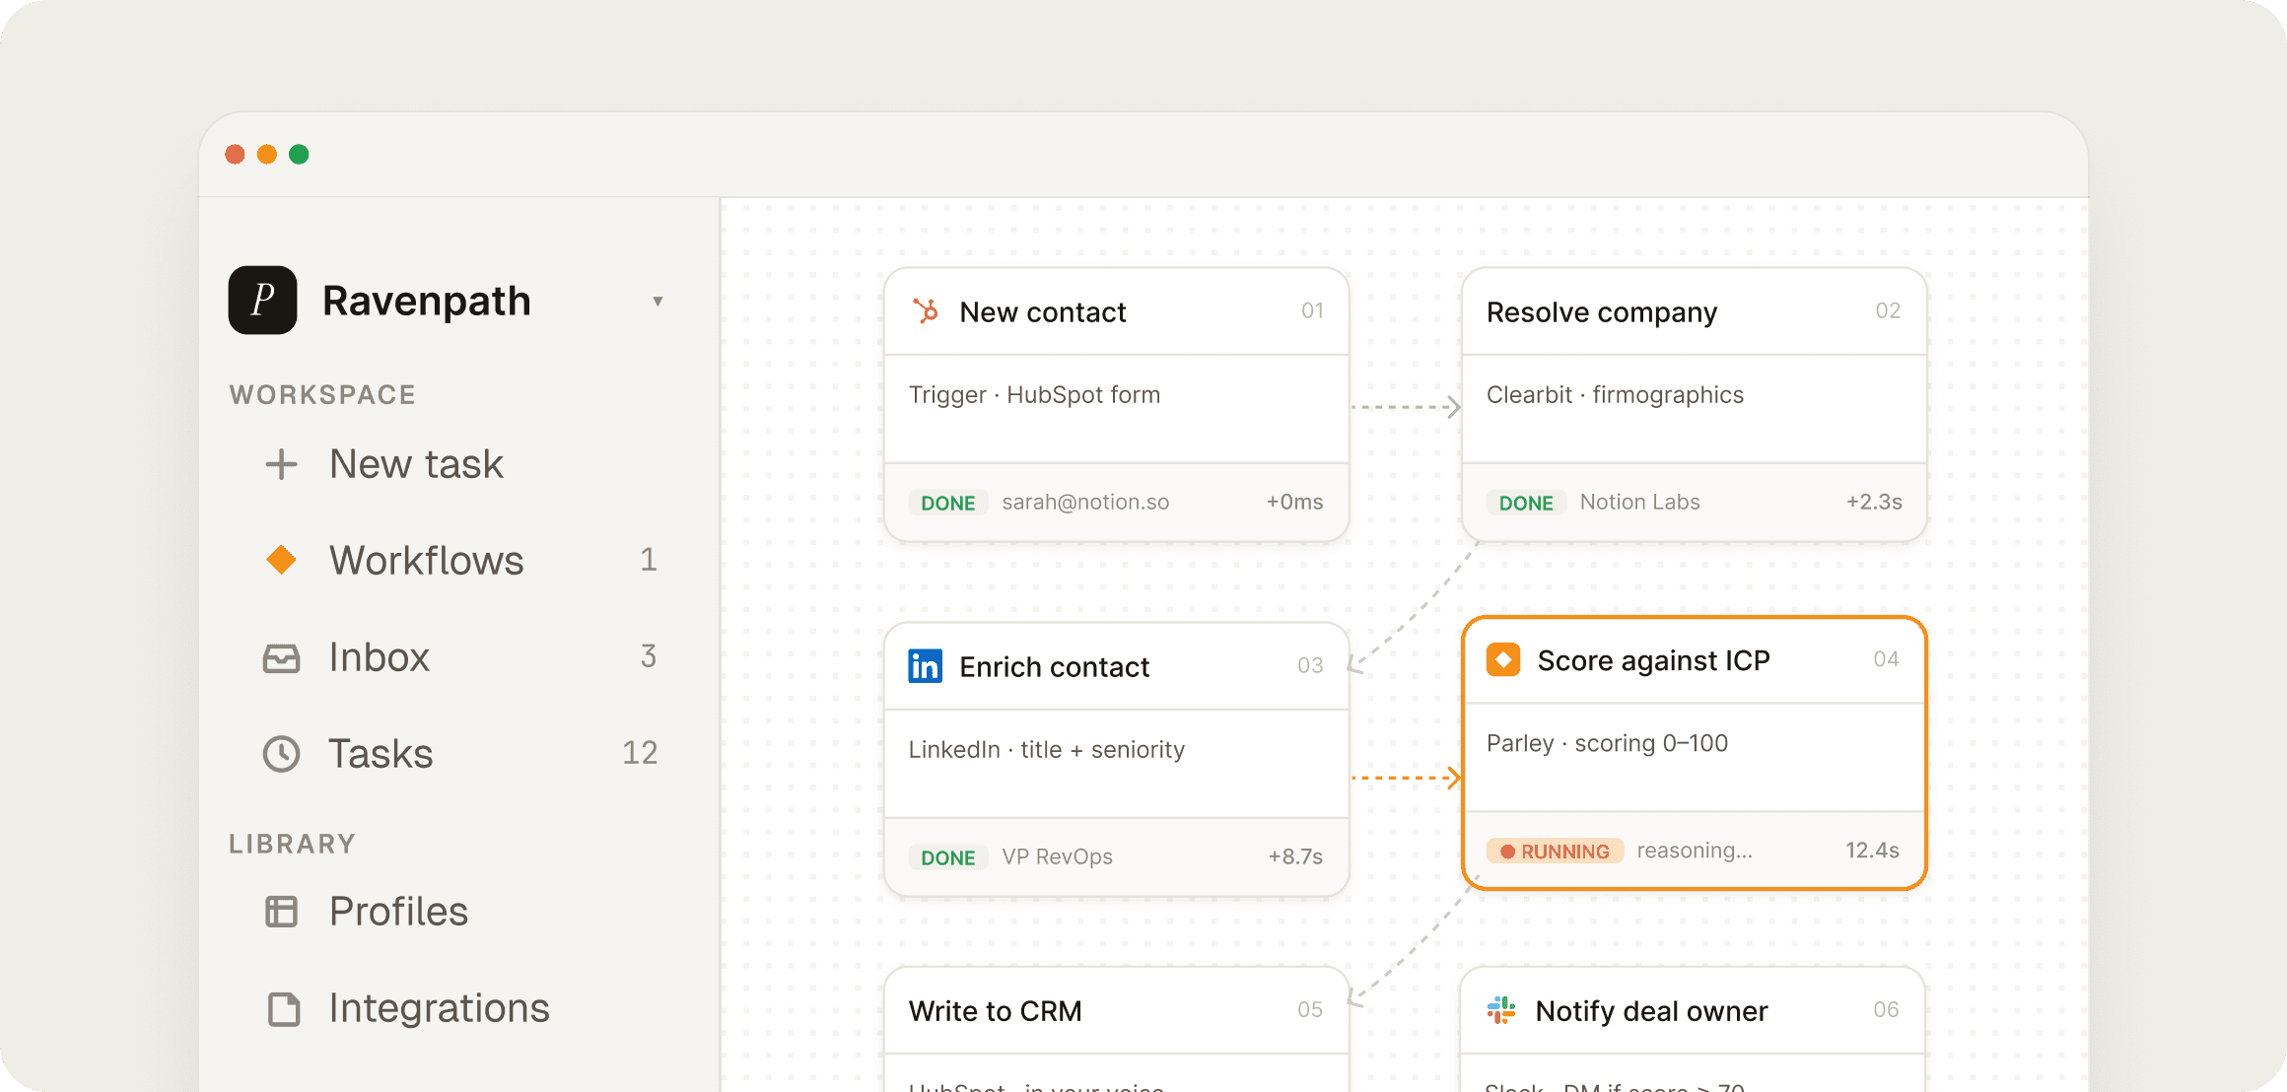Click Notion Labs result text
2287x1092 pixels.
pyautogui.click(x=1639, y=502)
